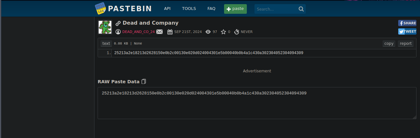420x138 pixels.
Task: Select the SEP 21ST, 2024 date text
Action: (188, 32)
